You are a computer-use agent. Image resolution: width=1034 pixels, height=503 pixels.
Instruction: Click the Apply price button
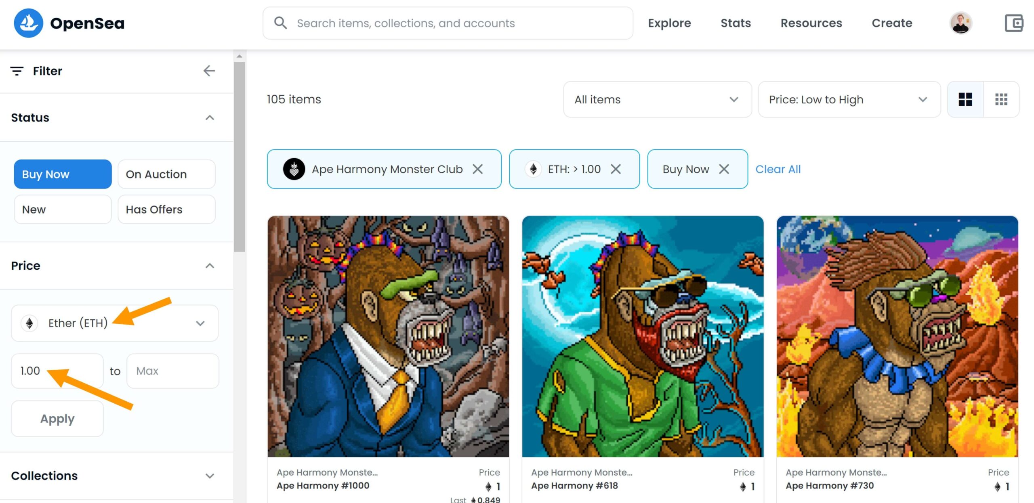pyautogui.click(x=57, y=419)
